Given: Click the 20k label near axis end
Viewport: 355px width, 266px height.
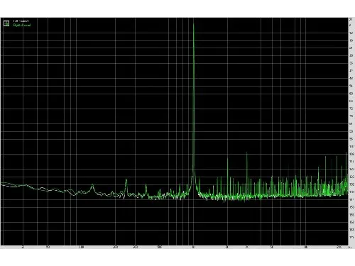Looking at the screenshot, I should click(339, 248).
